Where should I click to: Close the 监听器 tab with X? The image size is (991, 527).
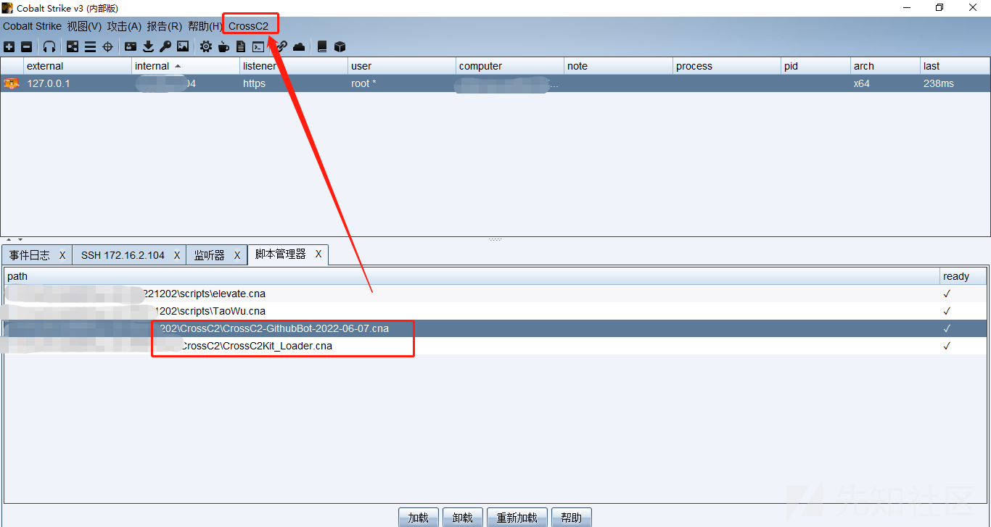(x=237, y=255)
